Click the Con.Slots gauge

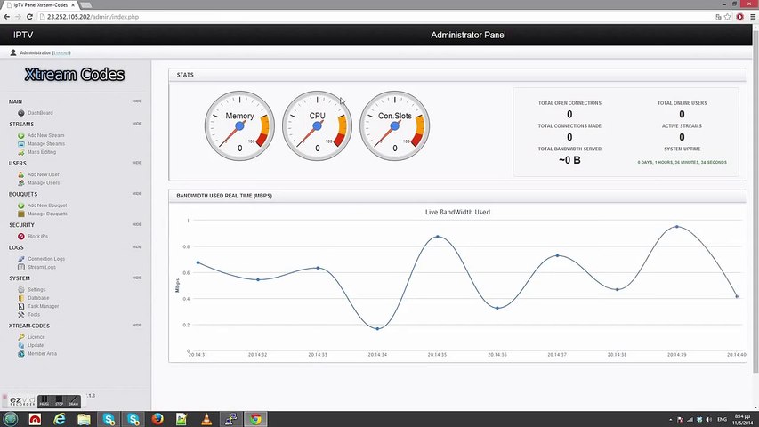394,125
